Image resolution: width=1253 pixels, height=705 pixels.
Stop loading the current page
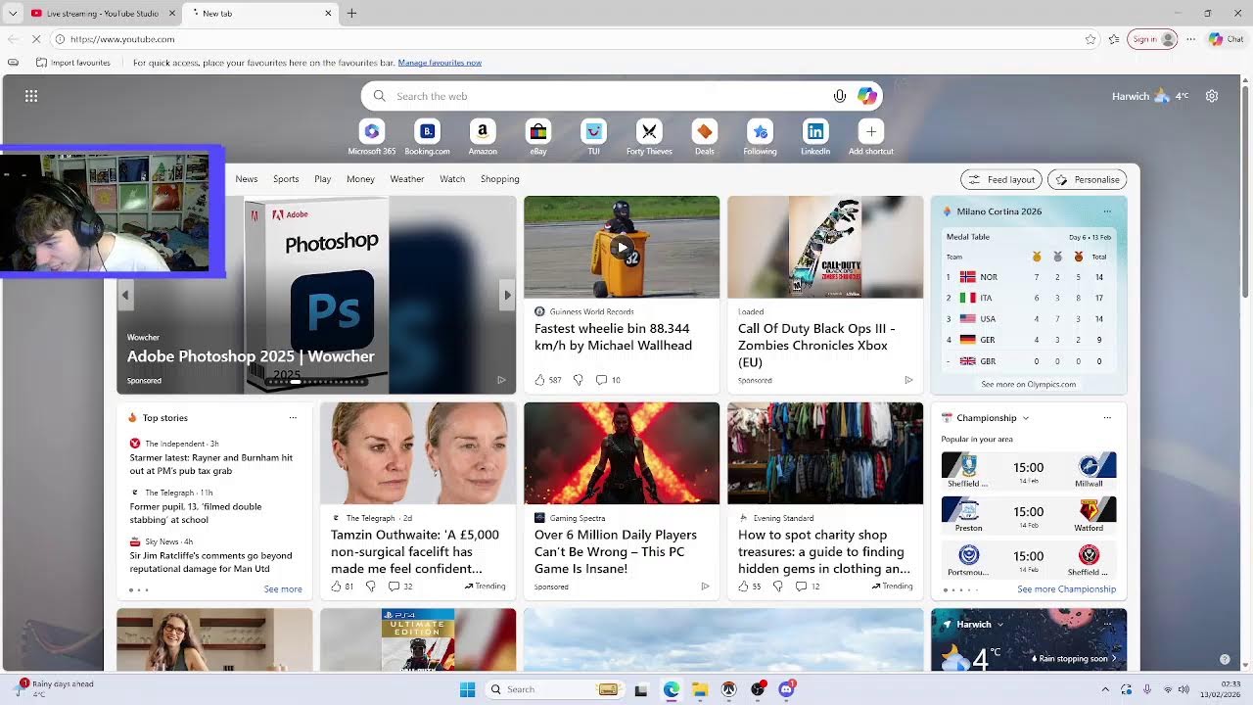click(x=36, y=39)
